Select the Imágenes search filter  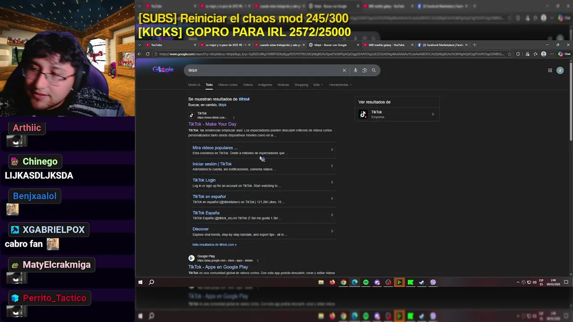265,85
